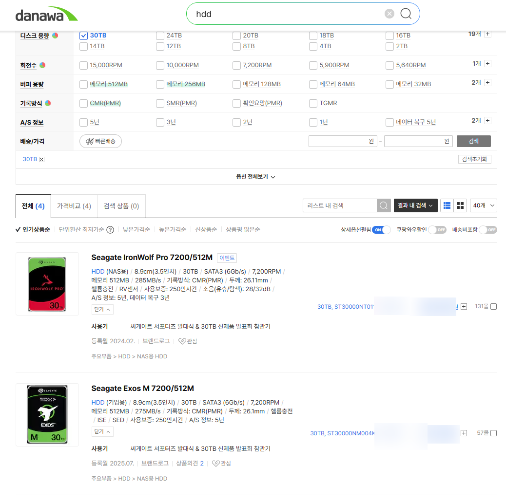The image size is (506, 502).
Task: Click the maximum price input field
Action: pyautogui.click(x=419, y=141)
